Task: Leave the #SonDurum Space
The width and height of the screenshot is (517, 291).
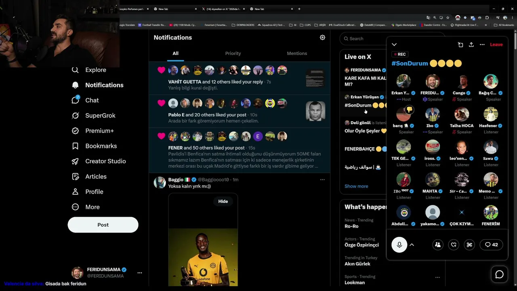Action: pos(496,44)
